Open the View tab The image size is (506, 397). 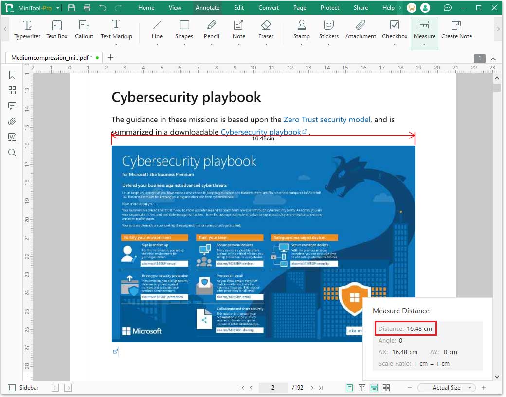[175, 8]
